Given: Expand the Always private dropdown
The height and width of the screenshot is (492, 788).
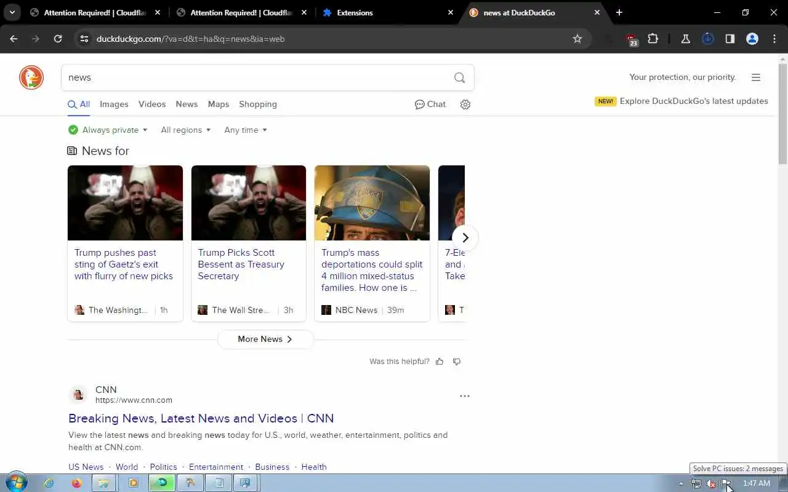Looking at the screenshot, I should click(108, 130).
